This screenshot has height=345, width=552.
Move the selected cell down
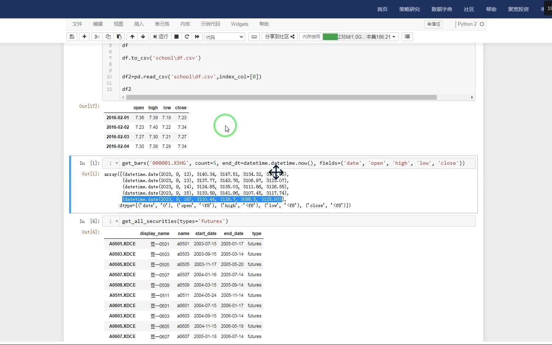[143, 37]
